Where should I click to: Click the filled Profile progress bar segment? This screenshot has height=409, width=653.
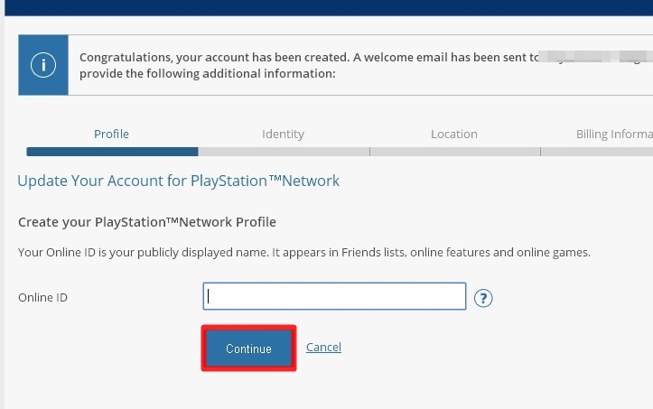[x=112, y=152]
